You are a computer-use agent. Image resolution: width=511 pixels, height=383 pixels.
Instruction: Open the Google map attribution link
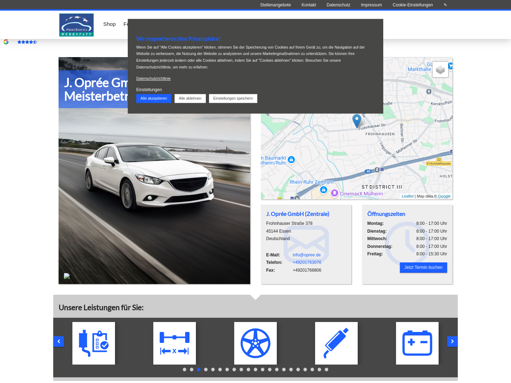(x=444, y=196)
